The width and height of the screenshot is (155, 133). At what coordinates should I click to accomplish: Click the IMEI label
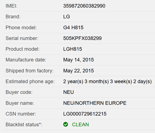11,6
